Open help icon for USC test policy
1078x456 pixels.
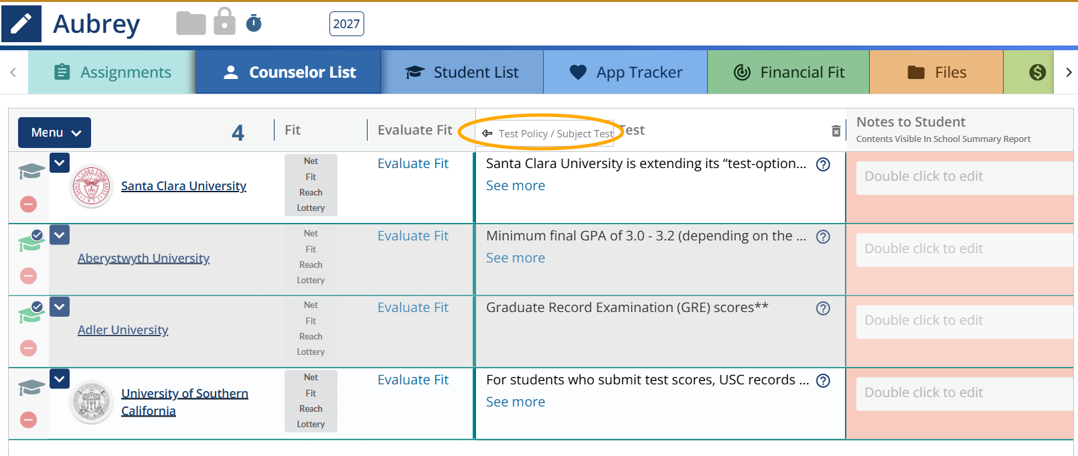click(824, 381)
